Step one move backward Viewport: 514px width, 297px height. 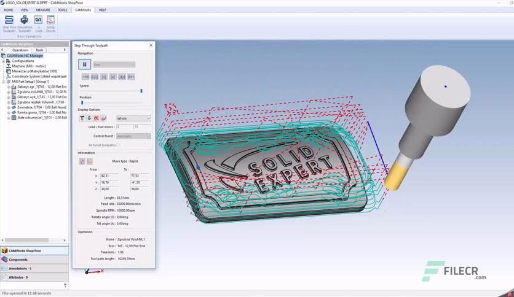pyautogui.click(x=103, y=77)
